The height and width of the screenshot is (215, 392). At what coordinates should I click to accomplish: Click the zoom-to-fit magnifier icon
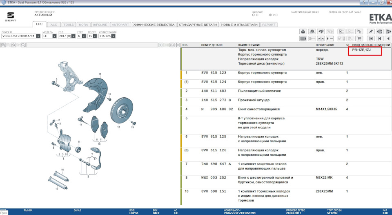(13, 45)
